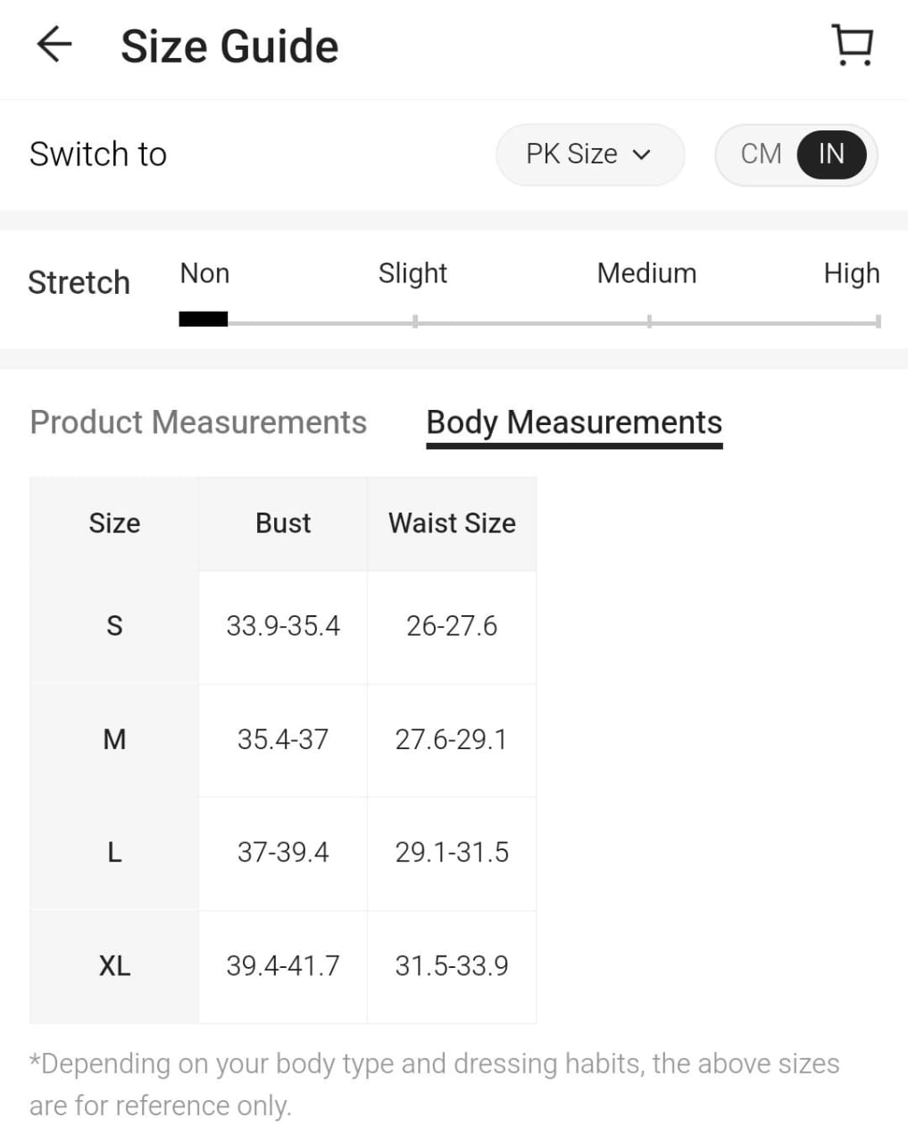The height and width of the screenshot is (1143, 908).
Task: Switch units to CM
Action: [761, 154]
